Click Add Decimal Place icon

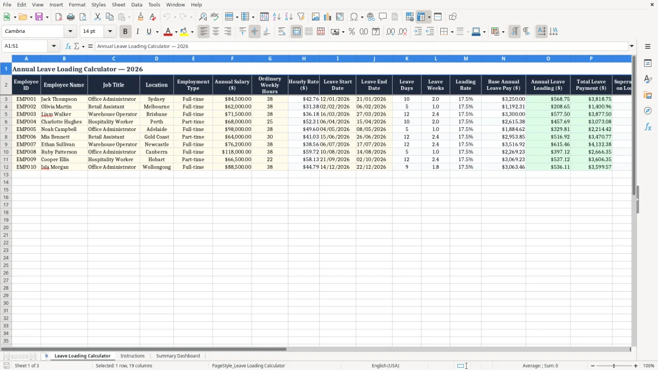pyautogui.click(x=390, y=32)
